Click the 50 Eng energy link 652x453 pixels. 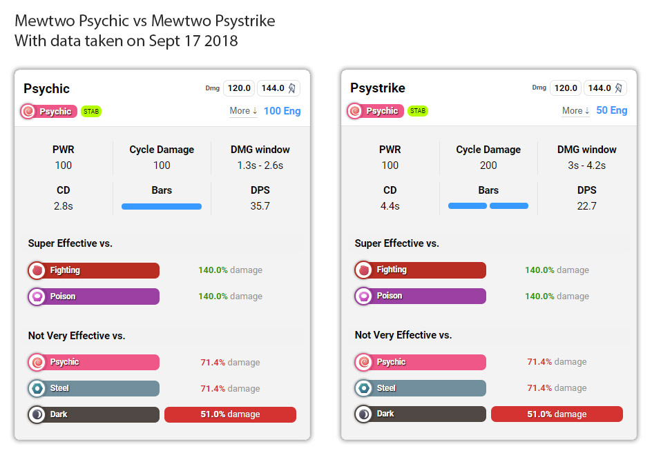612,110
